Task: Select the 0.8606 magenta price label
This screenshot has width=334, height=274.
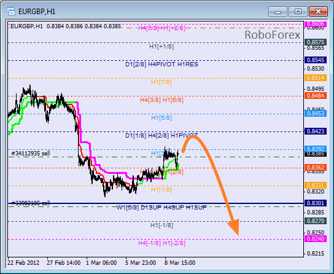Action: (316, 23)
